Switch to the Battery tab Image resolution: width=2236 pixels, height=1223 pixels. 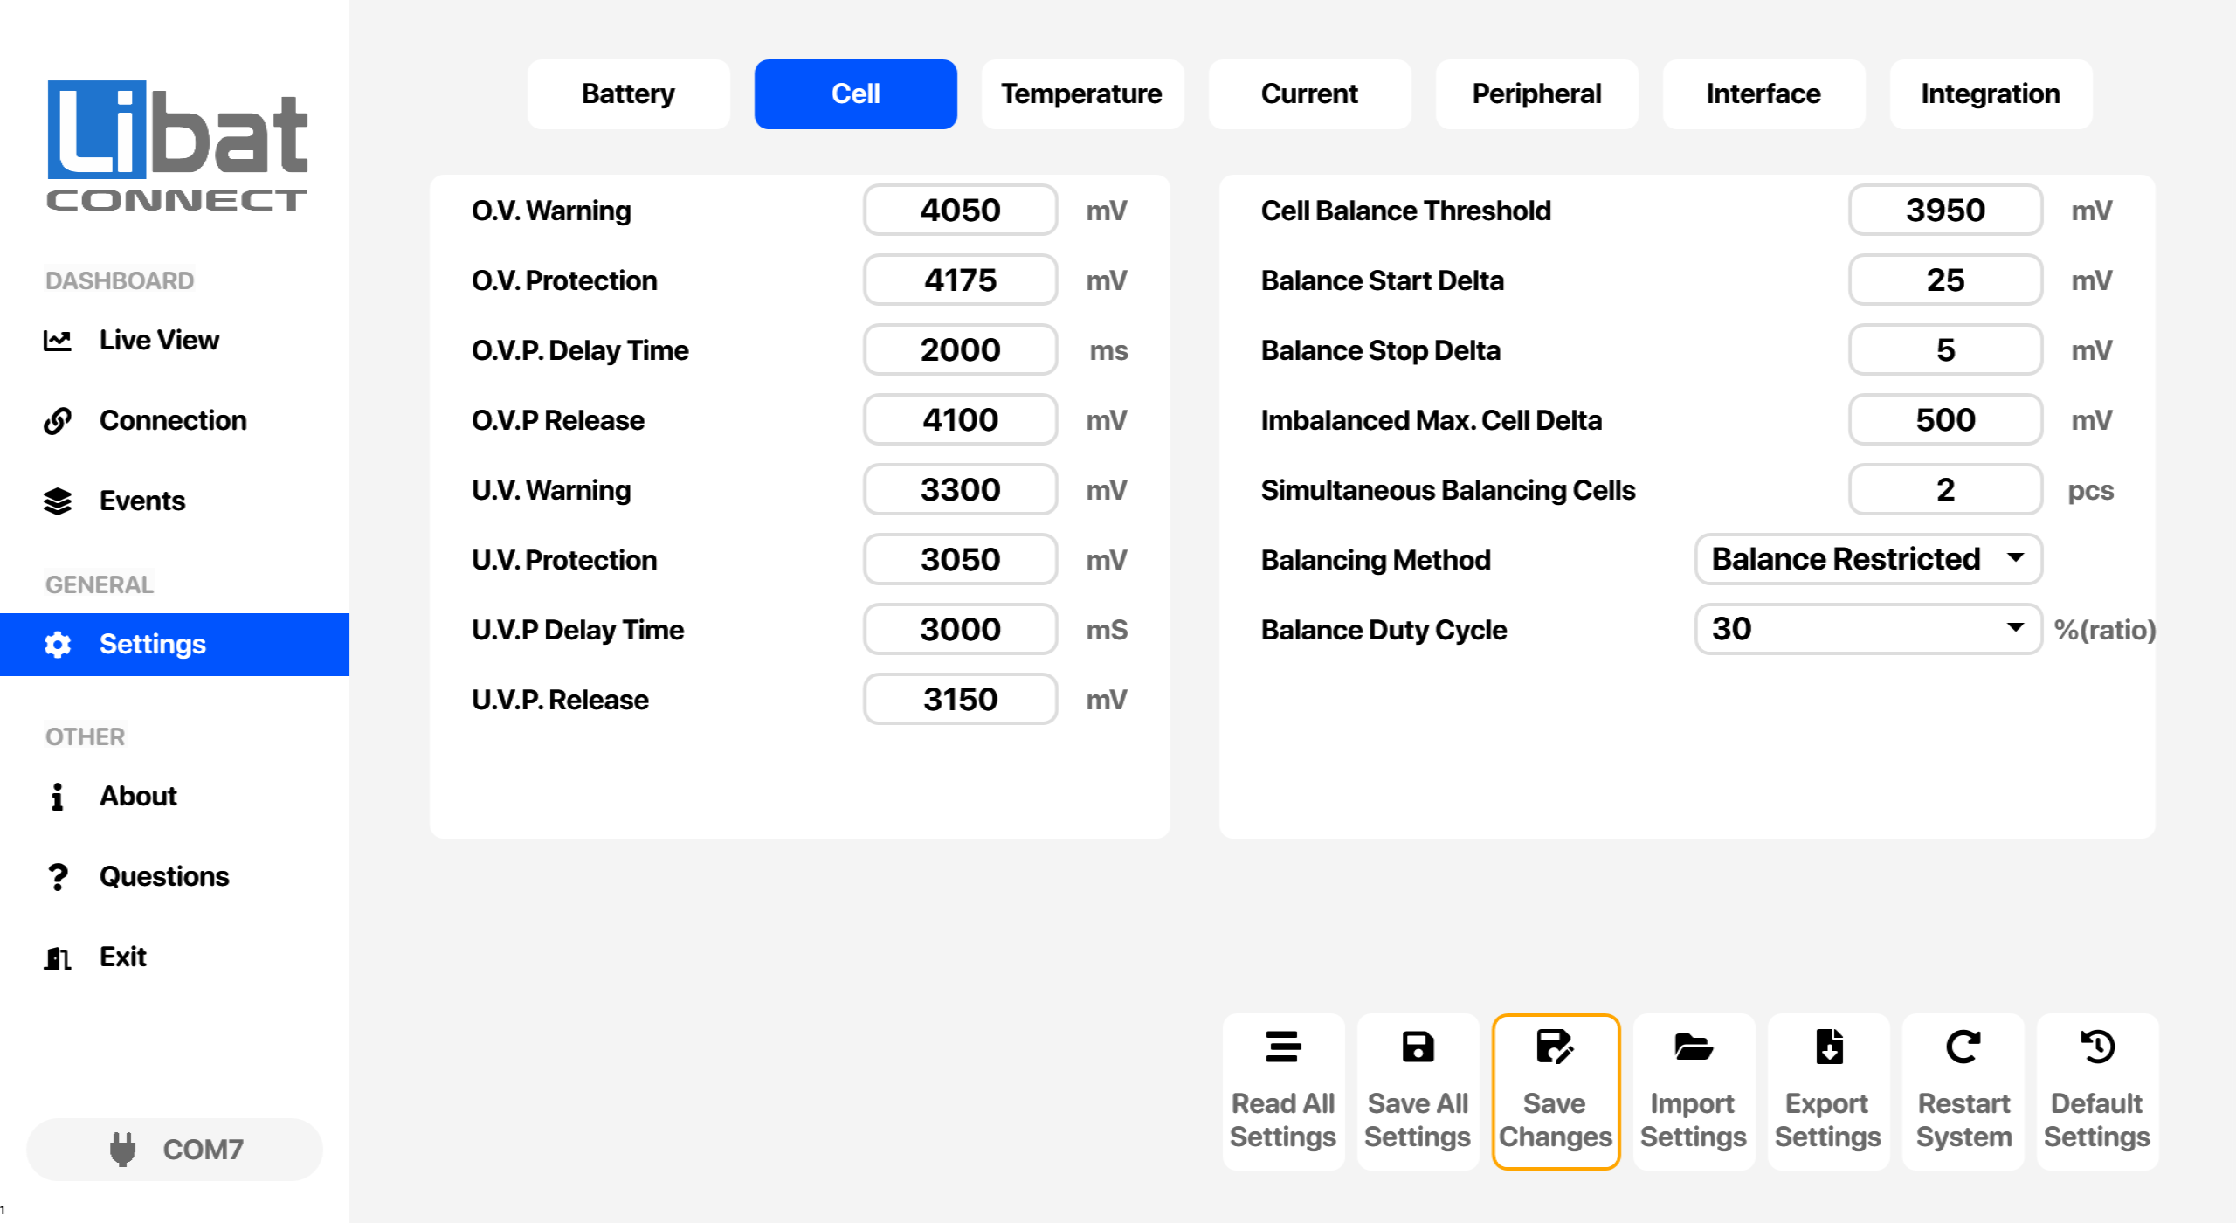[628, 94]
